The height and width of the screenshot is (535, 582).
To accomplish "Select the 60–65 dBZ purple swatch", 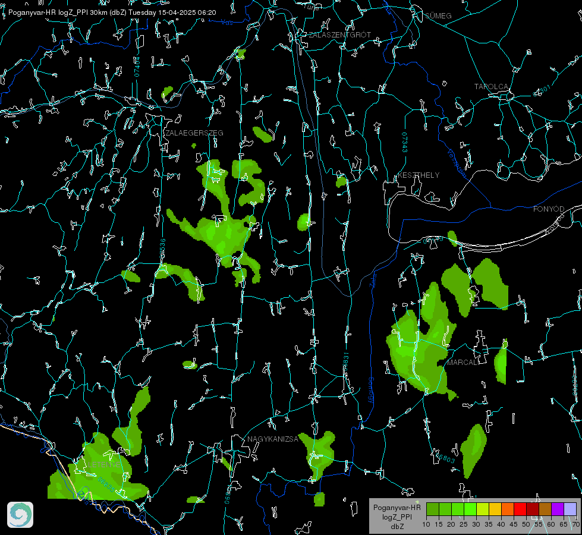I will click(558, 509).
